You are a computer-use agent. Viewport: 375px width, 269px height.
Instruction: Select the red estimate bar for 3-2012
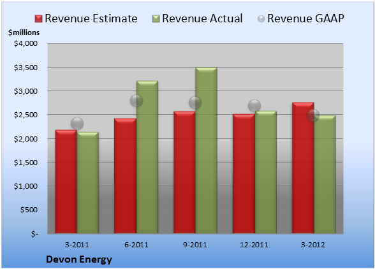click(303, 168)
